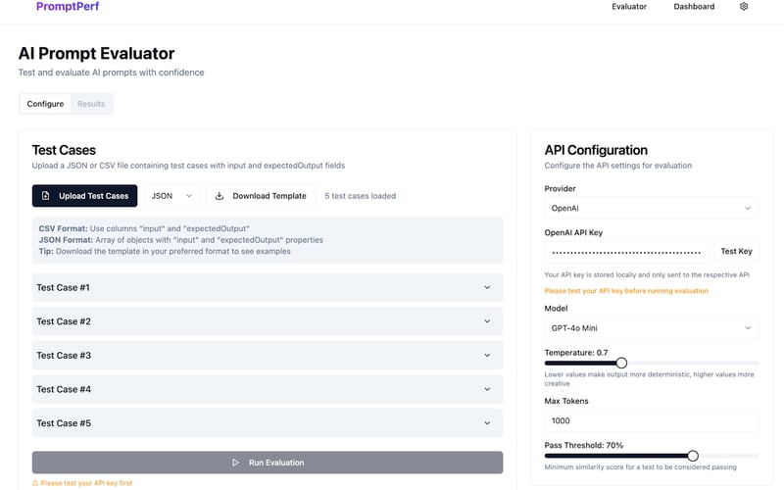The width and height of the screenshot is (784, 490).
Task: Click the 'Test Cases' section heading
Action: pos(64,150)
